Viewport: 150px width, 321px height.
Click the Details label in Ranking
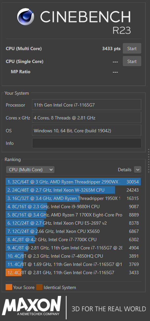point(125,170)
